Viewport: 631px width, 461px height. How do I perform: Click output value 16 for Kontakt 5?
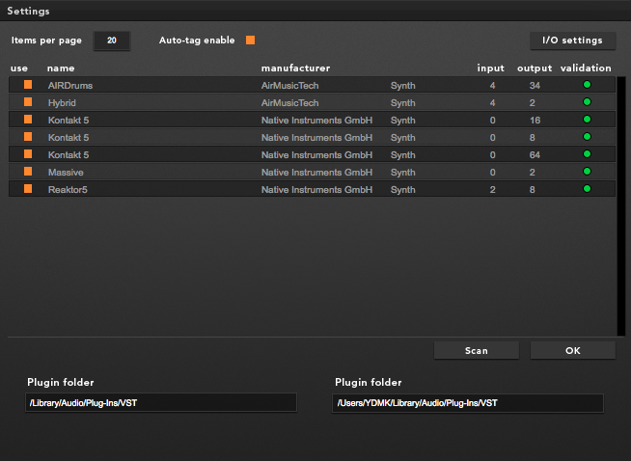click(535, 120)
